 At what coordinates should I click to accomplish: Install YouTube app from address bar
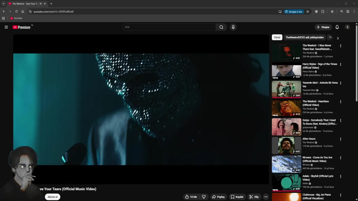280,11
